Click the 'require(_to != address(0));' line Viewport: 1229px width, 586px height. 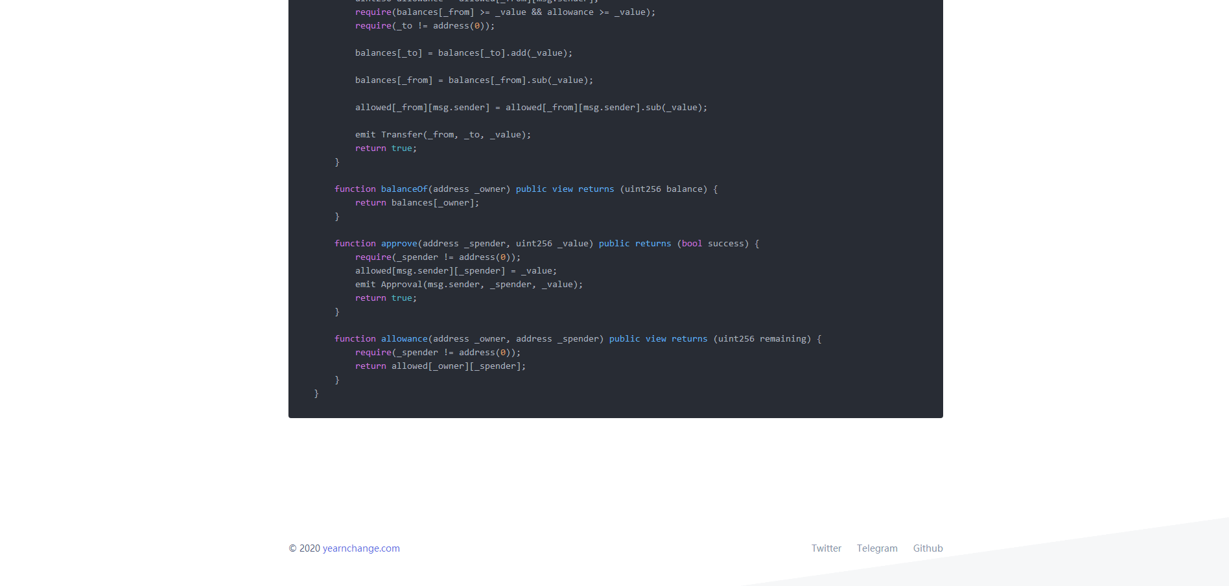tap(425, 26)
